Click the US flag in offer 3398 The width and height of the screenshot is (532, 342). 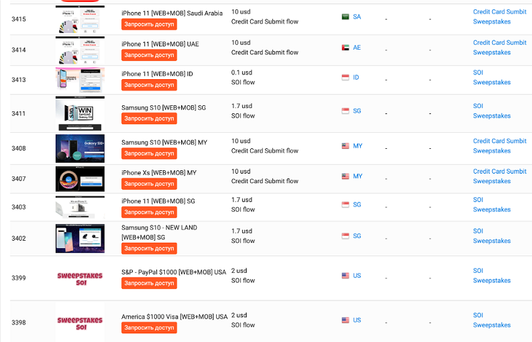(345, 320)
